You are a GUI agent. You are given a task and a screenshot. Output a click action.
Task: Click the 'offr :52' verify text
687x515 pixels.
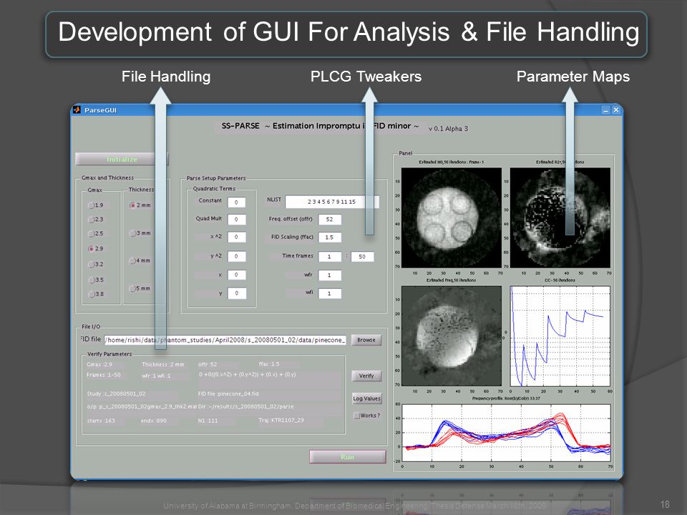(208, 364)
